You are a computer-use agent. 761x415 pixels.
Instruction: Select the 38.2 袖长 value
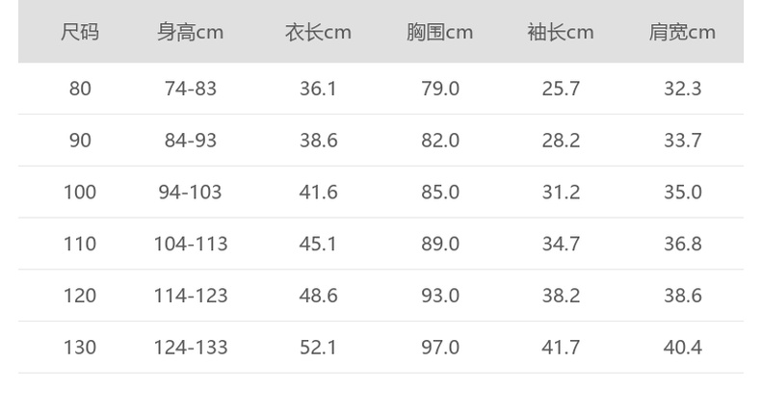(x=561, y=296)
